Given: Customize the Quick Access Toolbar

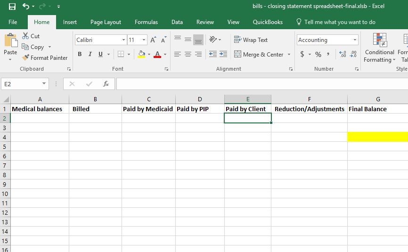Looking at the screenshot, I should 59,7.
